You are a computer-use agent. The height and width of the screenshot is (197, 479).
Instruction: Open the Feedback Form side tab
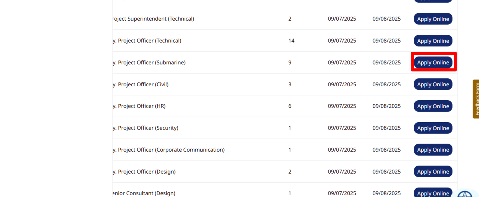tap(476, 99)
